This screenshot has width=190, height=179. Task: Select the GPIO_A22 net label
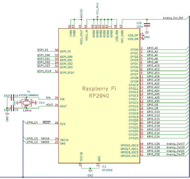153,87
